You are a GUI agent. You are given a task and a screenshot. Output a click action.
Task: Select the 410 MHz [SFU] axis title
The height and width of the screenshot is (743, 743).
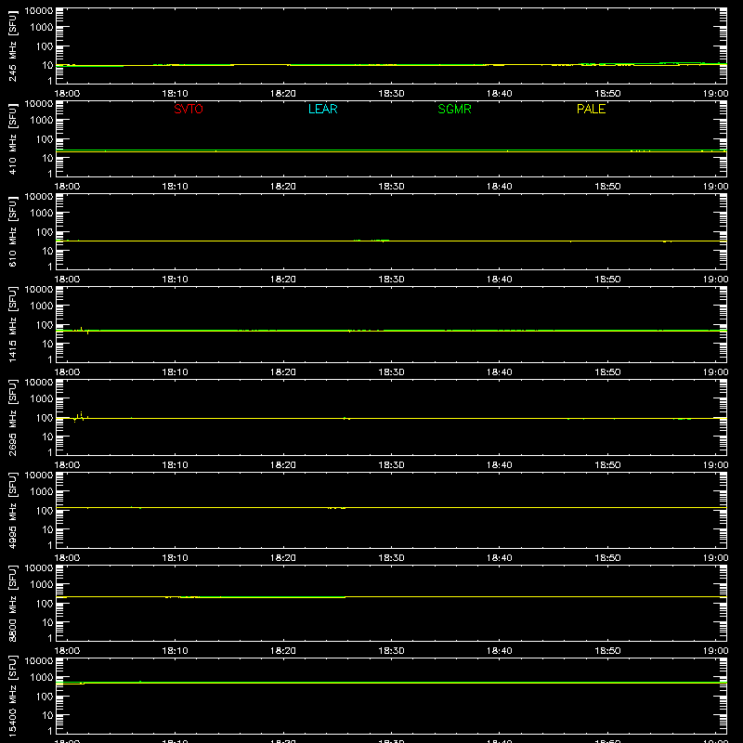pyautogui.click(x=12, y=138)
